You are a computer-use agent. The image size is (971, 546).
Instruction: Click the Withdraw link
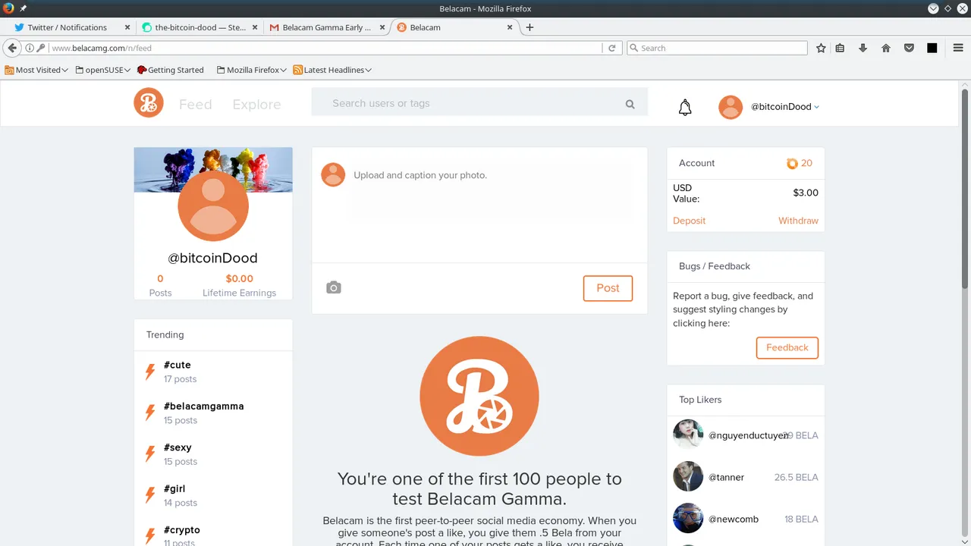[x=798, y=221]
